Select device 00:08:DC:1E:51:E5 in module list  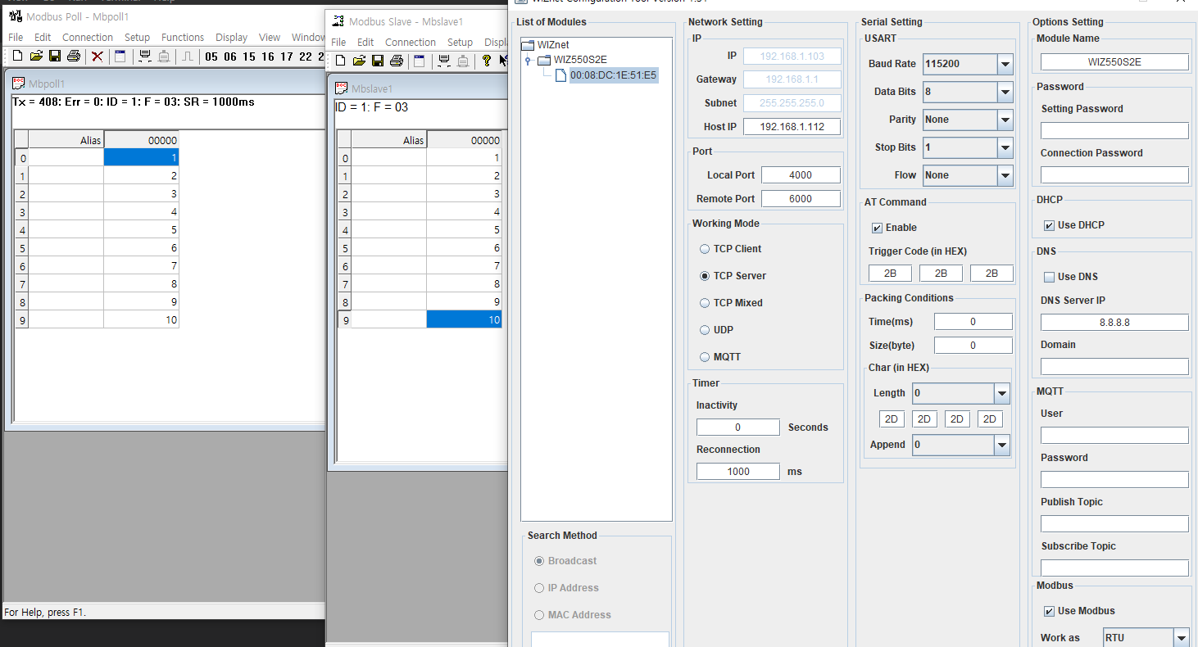[x=613, y=75]
